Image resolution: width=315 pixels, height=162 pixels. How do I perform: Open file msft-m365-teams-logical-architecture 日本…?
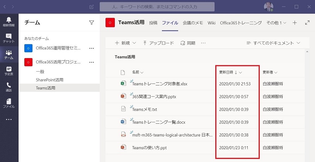172,135
